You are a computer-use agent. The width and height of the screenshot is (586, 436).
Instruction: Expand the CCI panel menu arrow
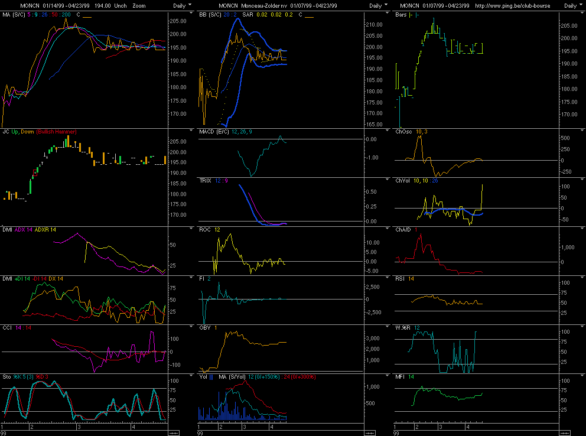[191, 326]
